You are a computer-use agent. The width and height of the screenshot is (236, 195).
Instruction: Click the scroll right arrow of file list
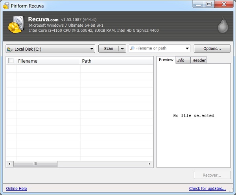[x=149, y=164]
